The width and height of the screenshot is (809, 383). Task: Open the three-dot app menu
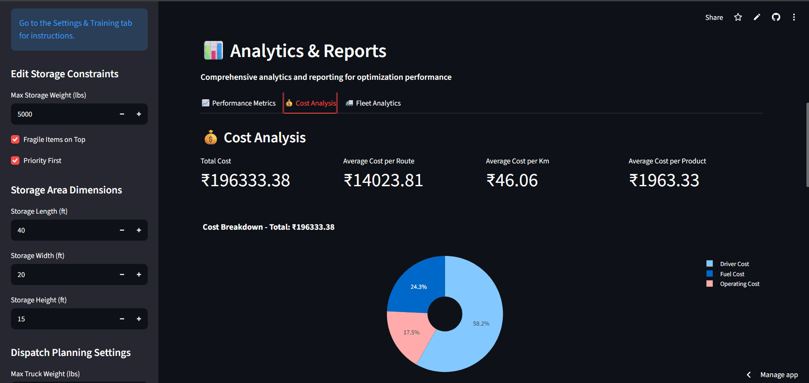coord(794,17)
